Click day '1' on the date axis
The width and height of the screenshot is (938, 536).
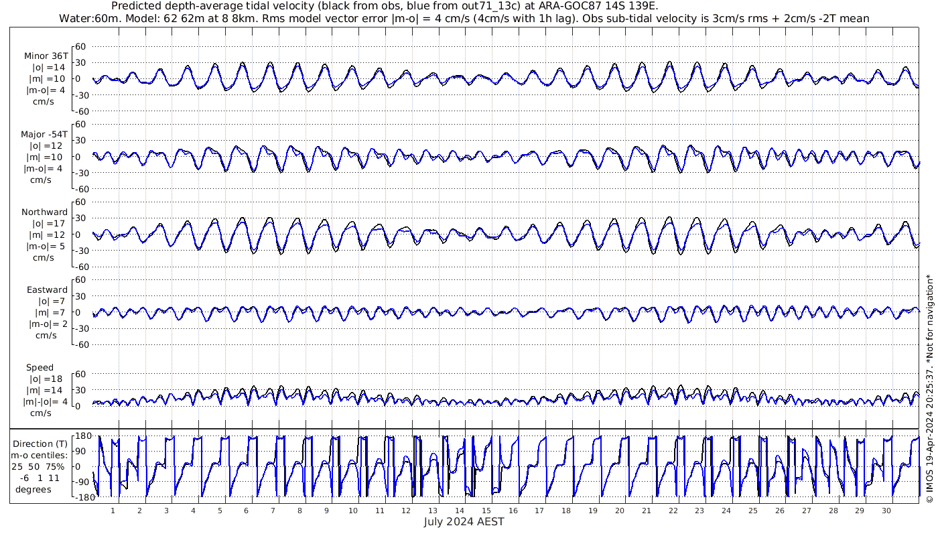[113, 511]
